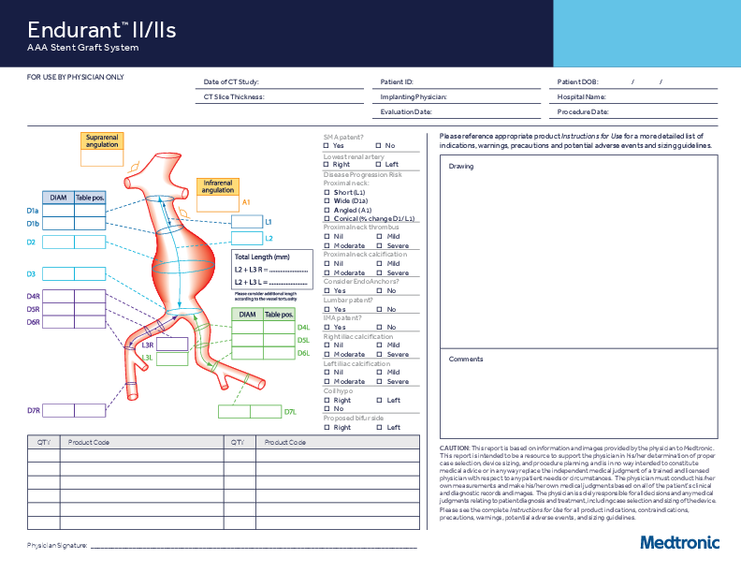This screenshot has height=573, width=741.
Task: Click the Date of CT Study field
Action: coord(280,82)
